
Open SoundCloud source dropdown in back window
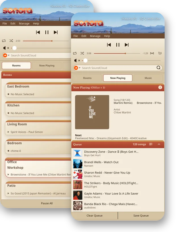click(9, 55)
